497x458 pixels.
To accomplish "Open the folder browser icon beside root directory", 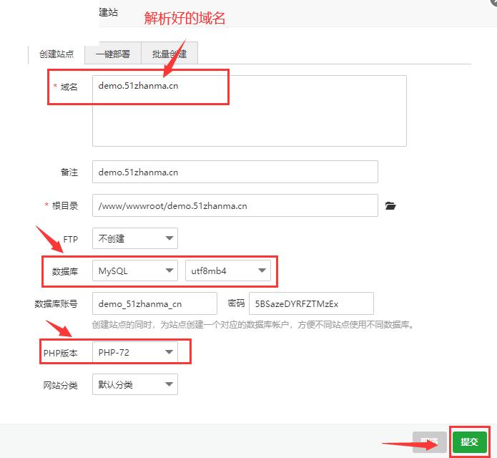I will pyautogui.click(x=390, y=206).
